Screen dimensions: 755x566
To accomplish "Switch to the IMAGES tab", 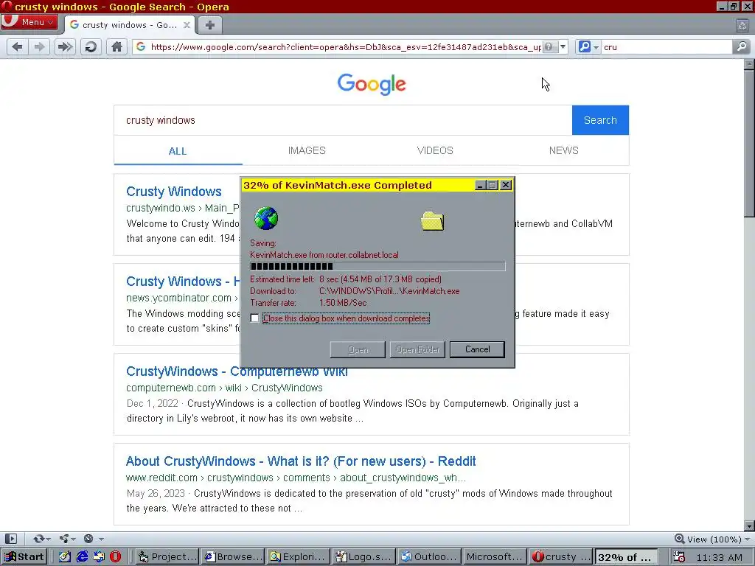I will 307,150.
